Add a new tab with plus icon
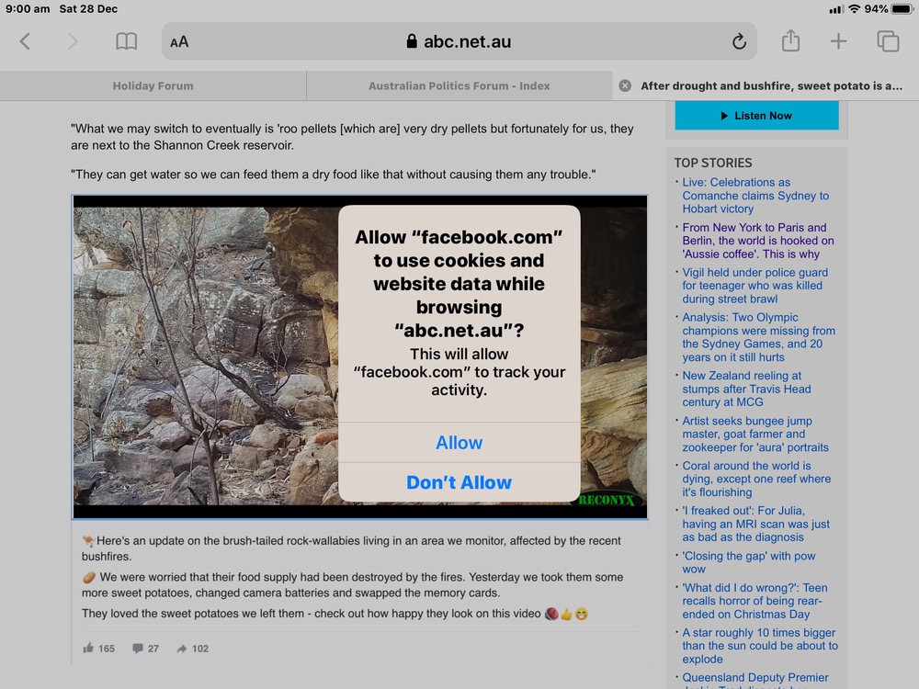 tap(838, 41)
